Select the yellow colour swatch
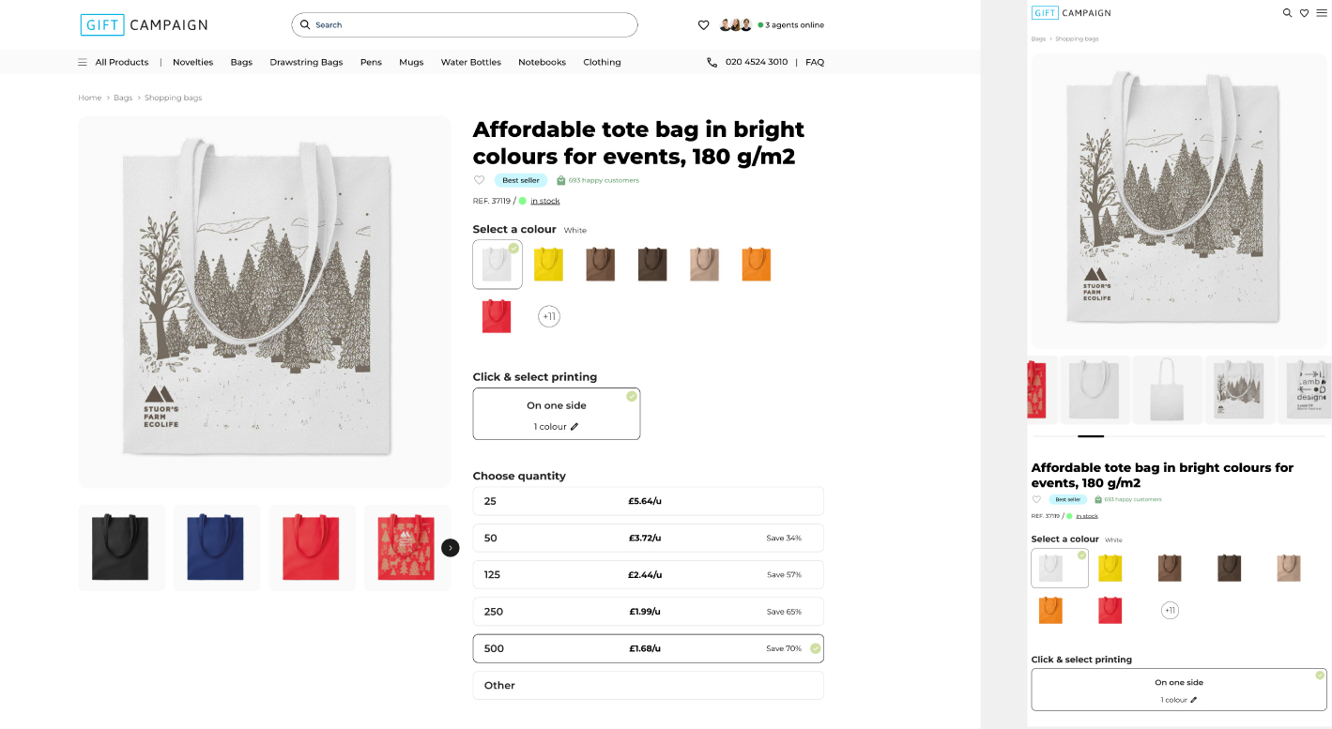 548,265
